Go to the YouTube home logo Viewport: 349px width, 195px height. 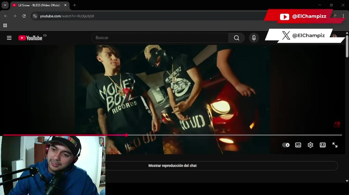coord(30,38)
